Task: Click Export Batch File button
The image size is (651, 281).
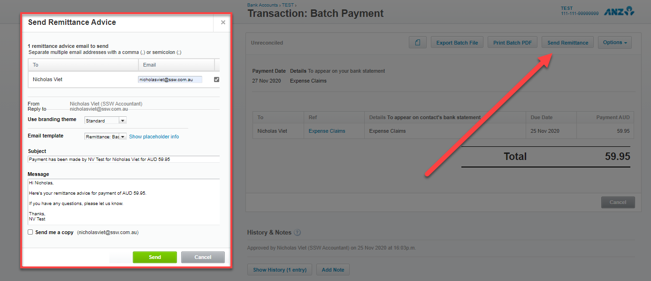Action: click(457, 43)
